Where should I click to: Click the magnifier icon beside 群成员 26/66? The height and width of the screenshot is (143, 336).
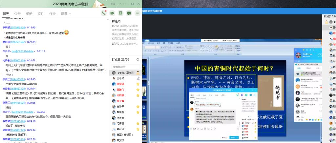click(138, 59)
